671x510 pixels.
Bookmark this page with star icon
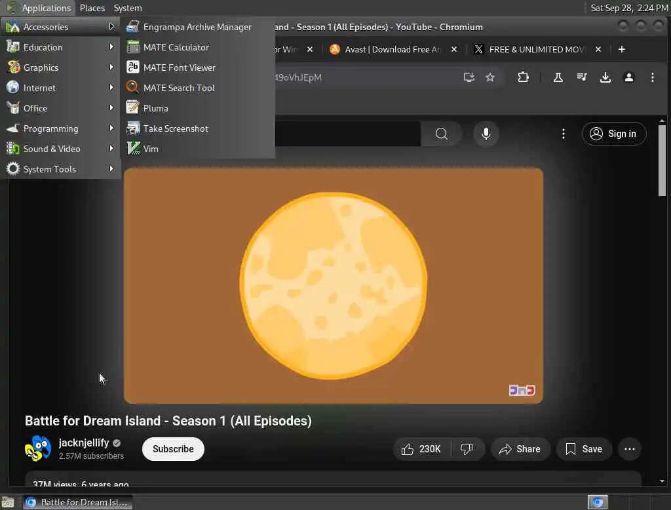490,77
